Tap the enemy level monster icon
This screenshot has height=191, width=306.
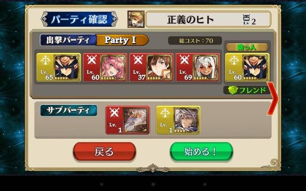pos(246,19)
